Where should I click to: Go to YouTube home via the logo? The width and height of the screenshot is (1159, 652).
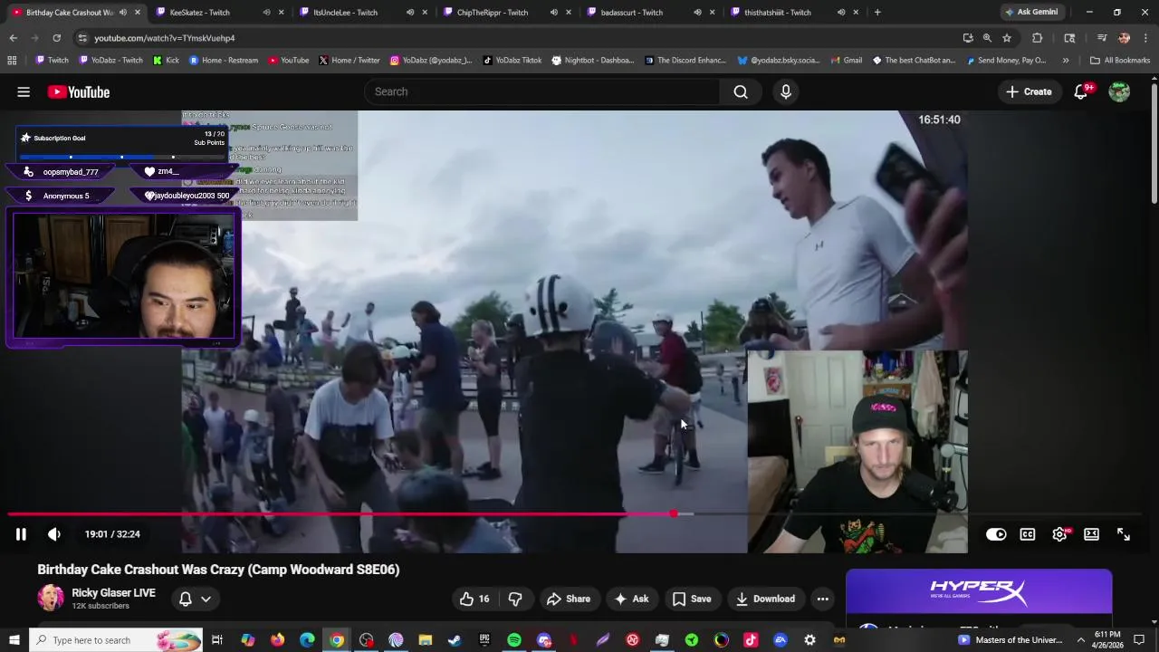click(79, 91)
